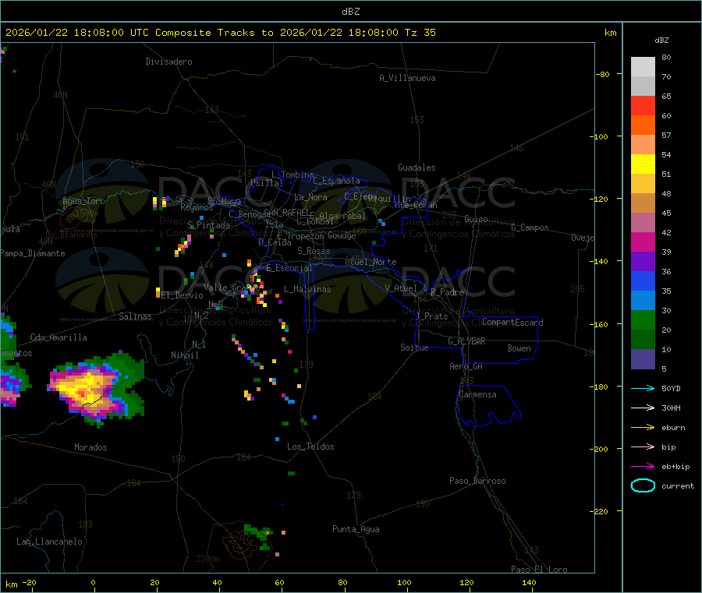Click the 0 km horizontal axis tick label
Viewport: 702px width, 593px height.
[x=93, y=582]
